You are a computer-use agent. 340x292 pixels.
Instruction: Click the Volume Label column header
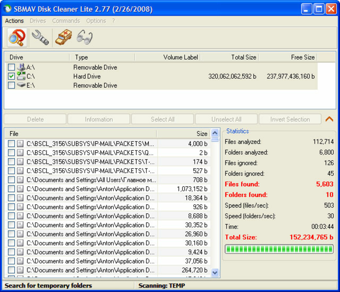click(x=167, y=57)
